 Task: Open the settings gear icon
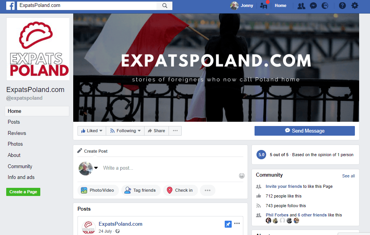click(355, 5)
